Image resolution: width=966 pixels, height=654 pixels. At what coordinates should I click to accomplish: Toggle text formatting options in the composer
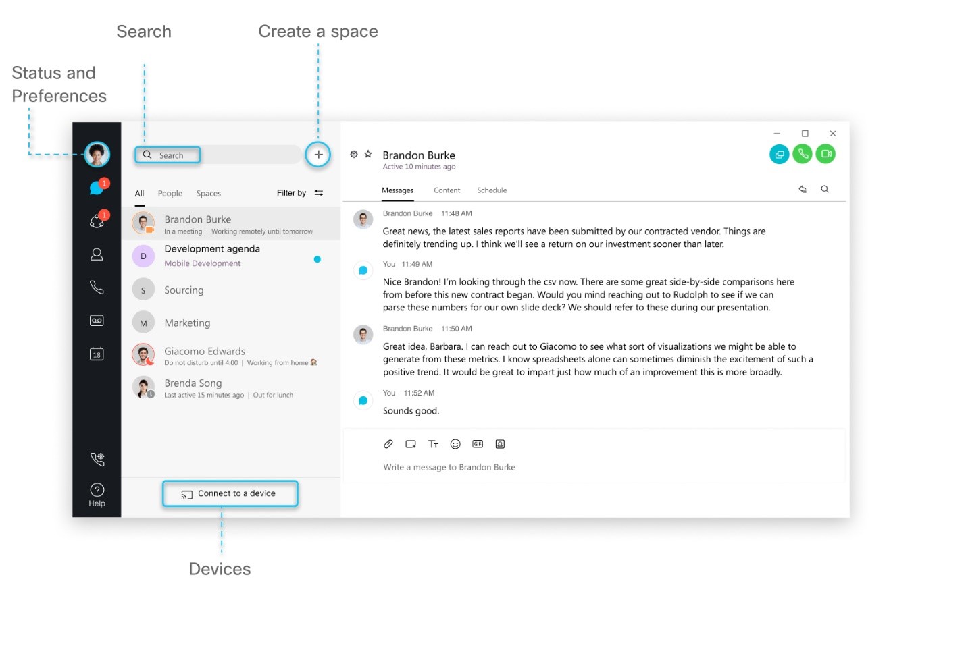pyautogui.click(x=433, y=443)
